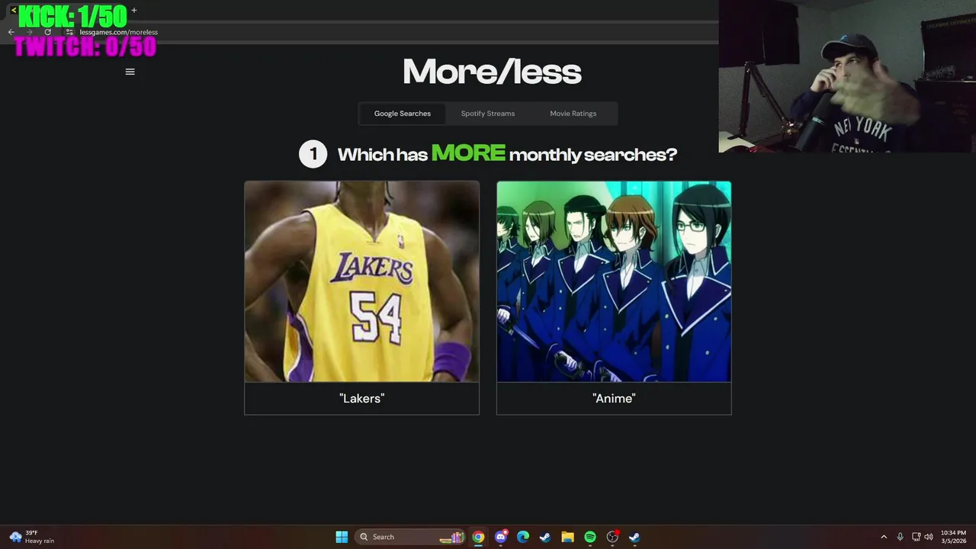The height and width of the screenshot is (549, 976).
Task: Go back in the browser
Action: click(x=11, y=32)
